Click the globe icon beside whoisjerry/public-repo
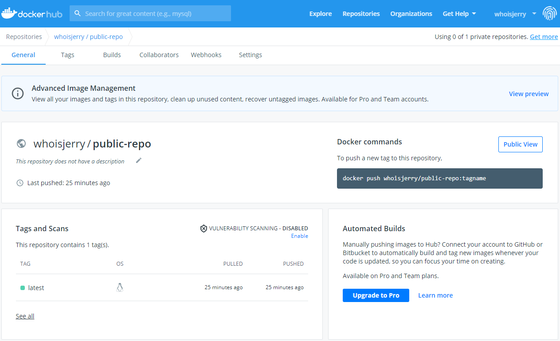This screenshot has height=341, width=560. click(21, 143)
